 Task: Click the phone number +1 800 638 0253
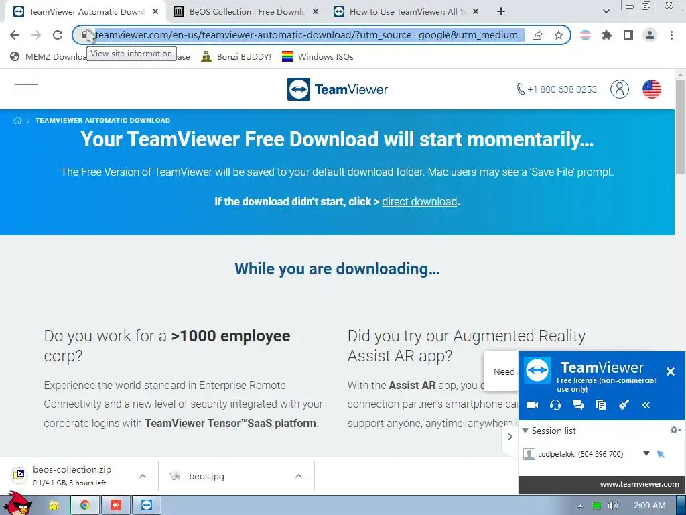tap(557, 89)
